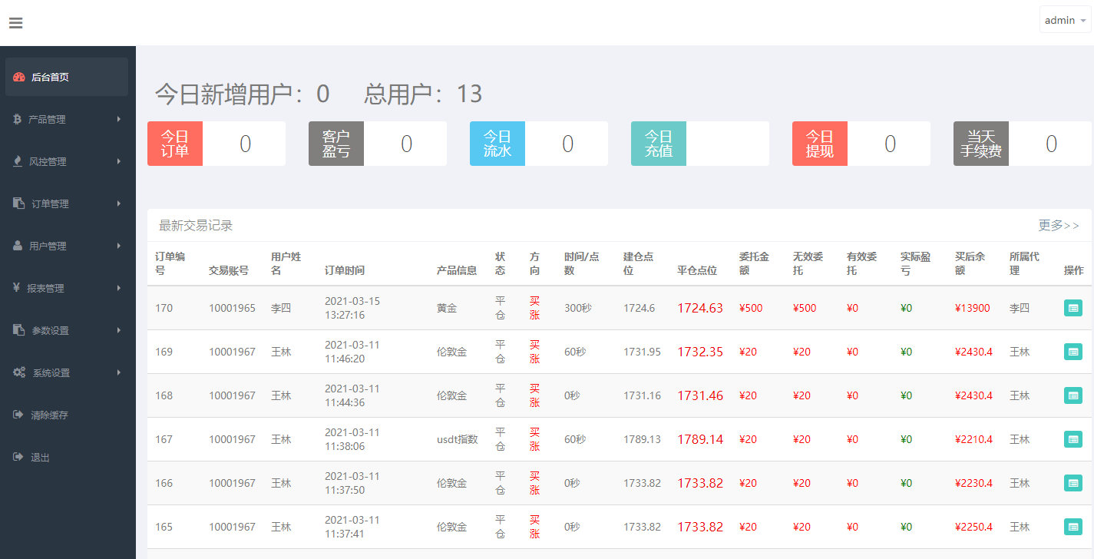Open details icon for order 169

tap(1073, 352)
